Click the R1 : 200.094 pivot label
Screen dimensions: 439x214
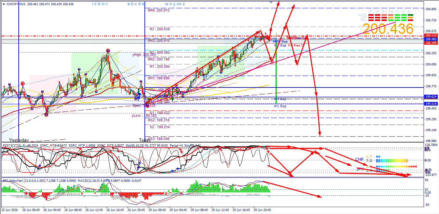160,66
